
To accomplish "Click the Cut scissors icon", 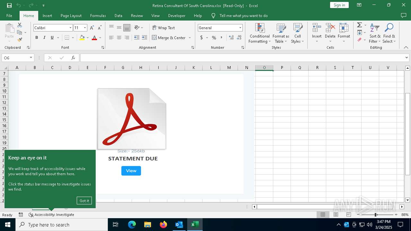I will point(20,25).
